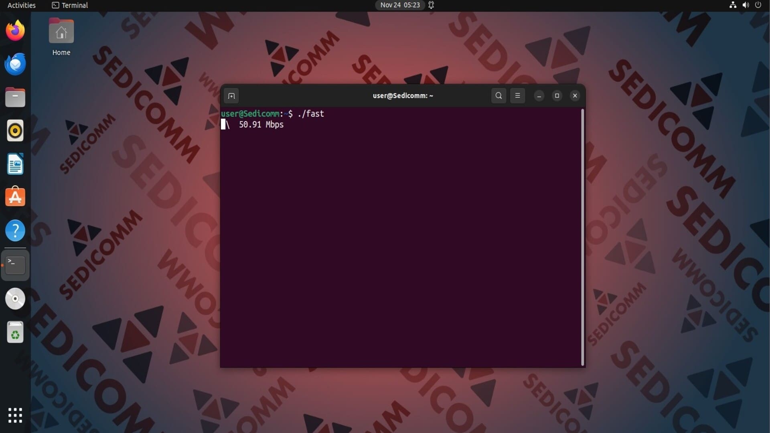Click the terminal search icon

[498, 96]
